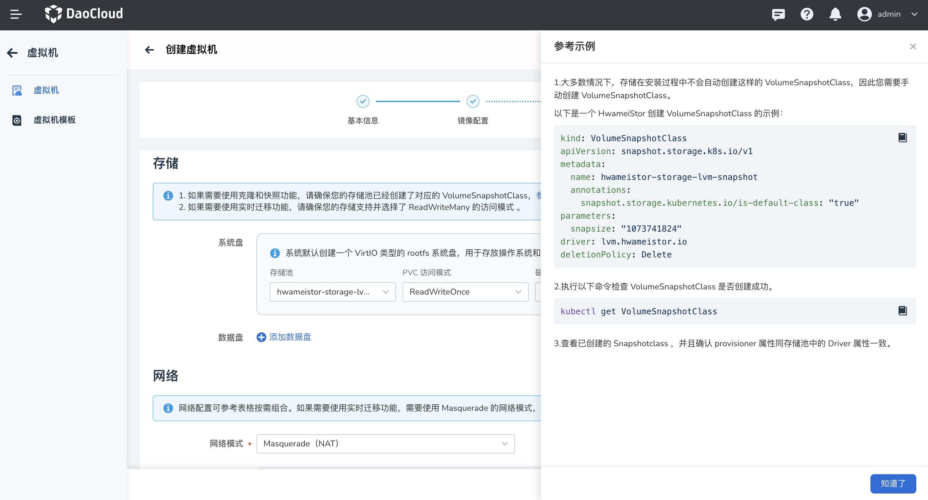Click the plus icon for 添加数据盘
This screenshot has height=500, width=928.
click(261, 337)
